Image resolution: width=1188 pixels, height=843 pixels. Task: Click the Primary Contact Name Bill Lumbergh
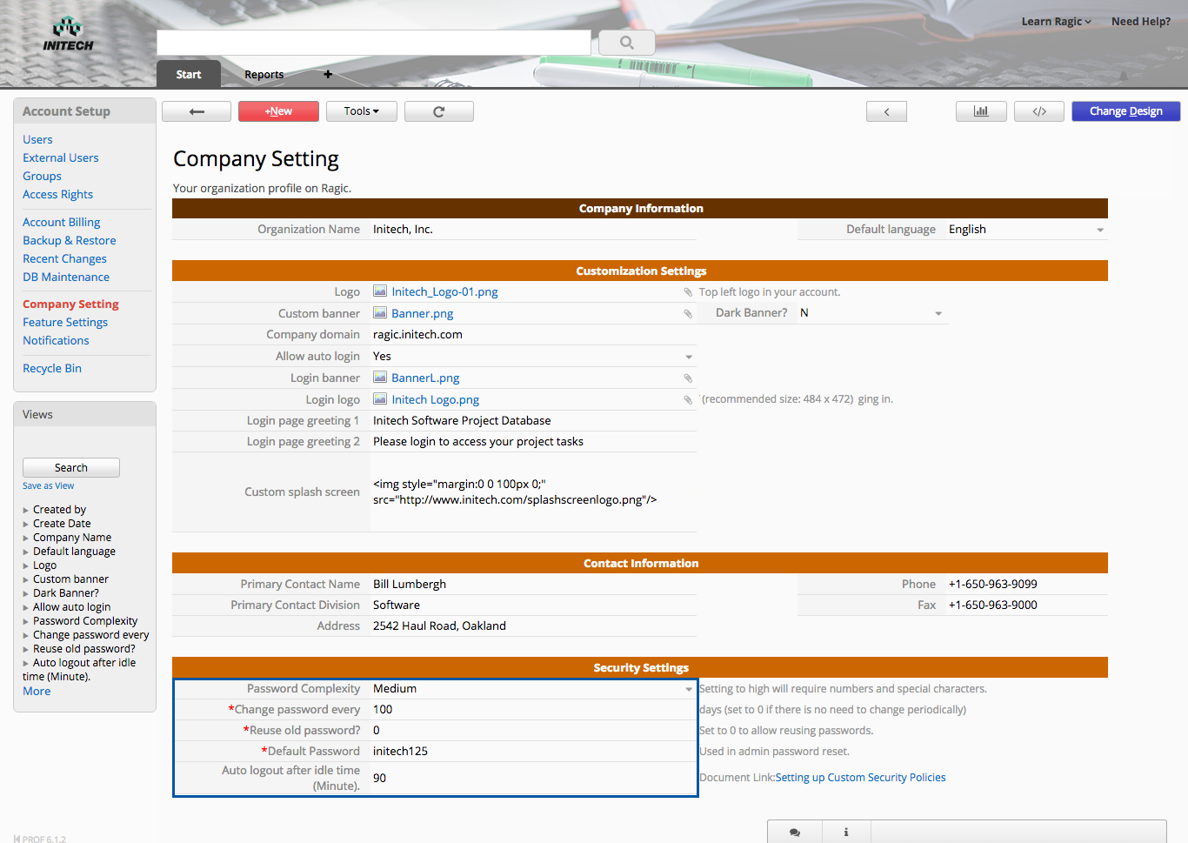point(410,584)
